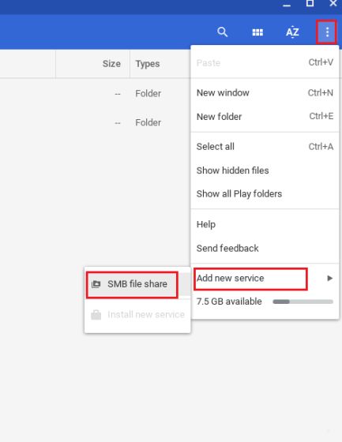
Task: Click the Install new service bag icon
Action: (96, 315)
